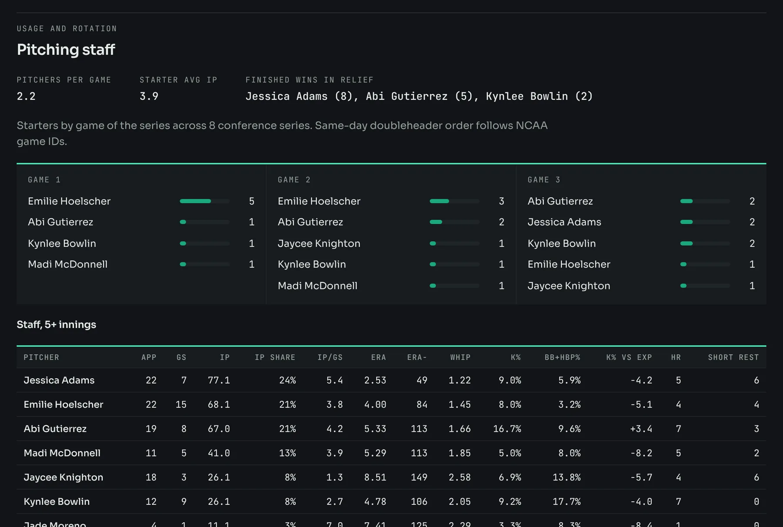The width and height of the screenshot is (783, 527).
Task: Click the Finished wins in relief value
Action: click(x=419, y=96)
